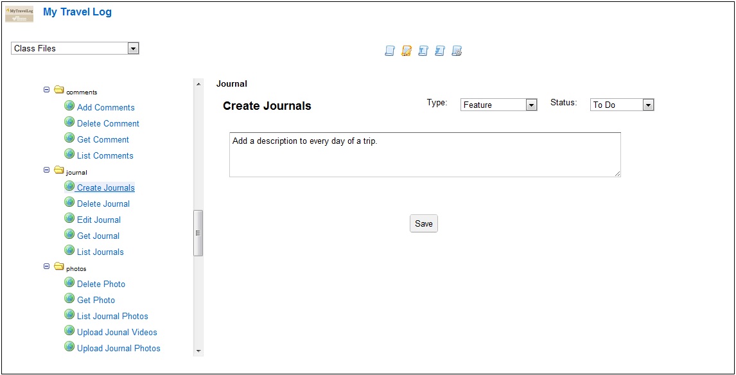Select Delete Journal in the tree
Viewport: 736px width, 375px height.
(x=103, y=203)
